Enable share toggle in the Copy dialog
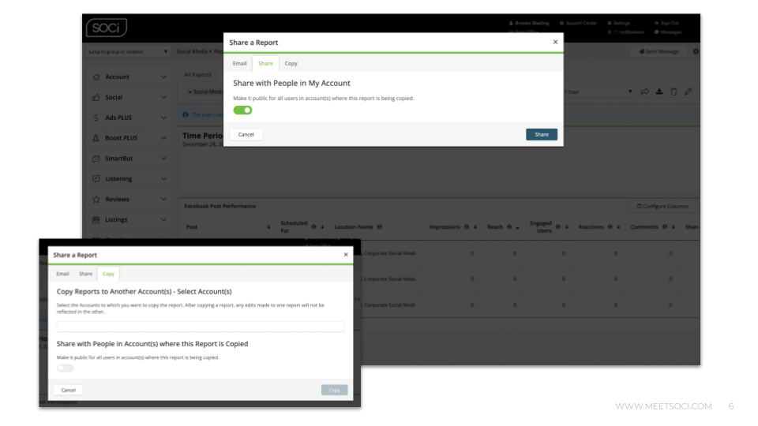Image resolution: width=758 pixels, height=426 pixels. (65, 368)
